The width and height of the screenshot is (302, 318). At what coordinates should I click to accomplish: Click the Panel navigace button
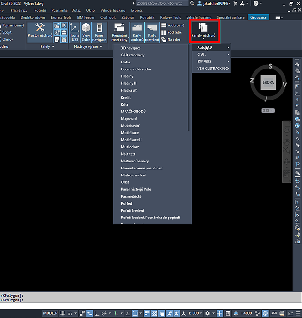click(99, 32)
